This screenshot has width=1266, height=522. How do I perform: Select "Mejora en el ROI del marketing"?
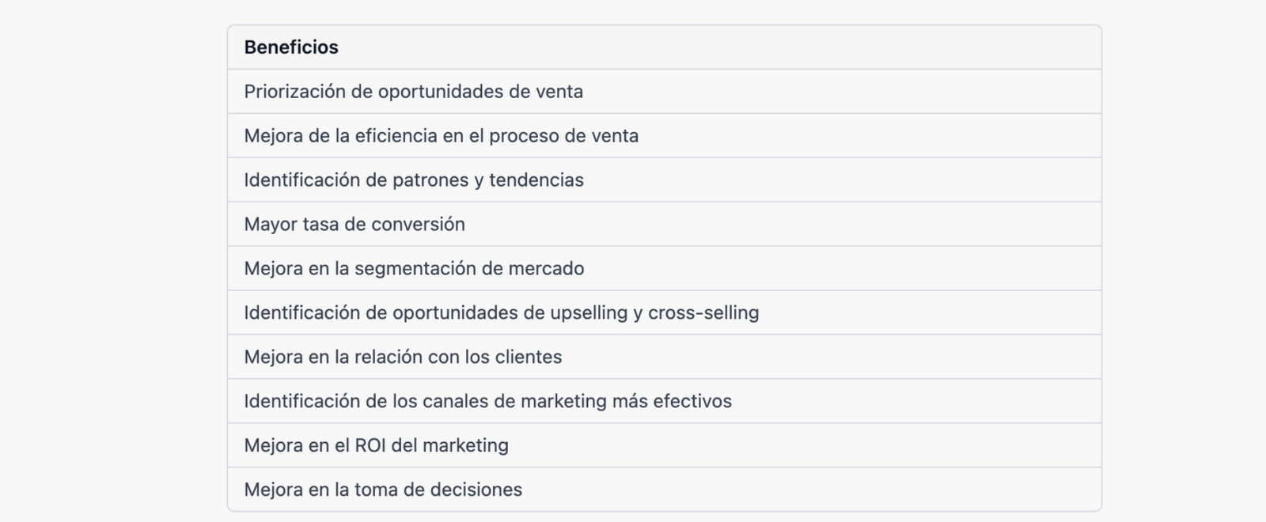376,446
